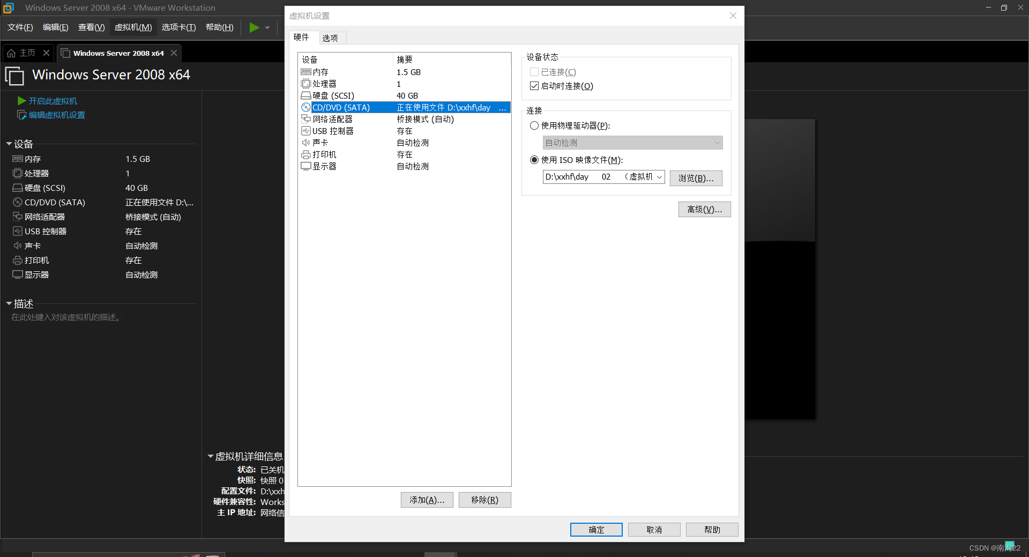Click the 取消 cancel button
Viewport: 1029px width, 557px height.
click(x=654, y=530)
